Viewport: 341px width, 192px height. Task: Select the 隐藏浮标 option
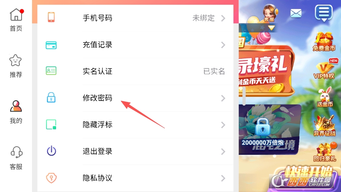(x=135, y=125)
